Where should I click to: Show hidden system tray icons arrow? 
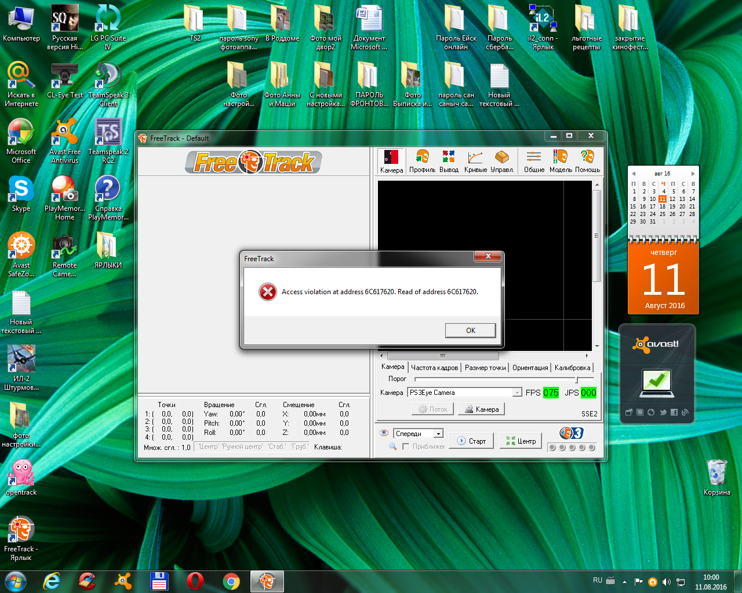click(x=624, y=582)
